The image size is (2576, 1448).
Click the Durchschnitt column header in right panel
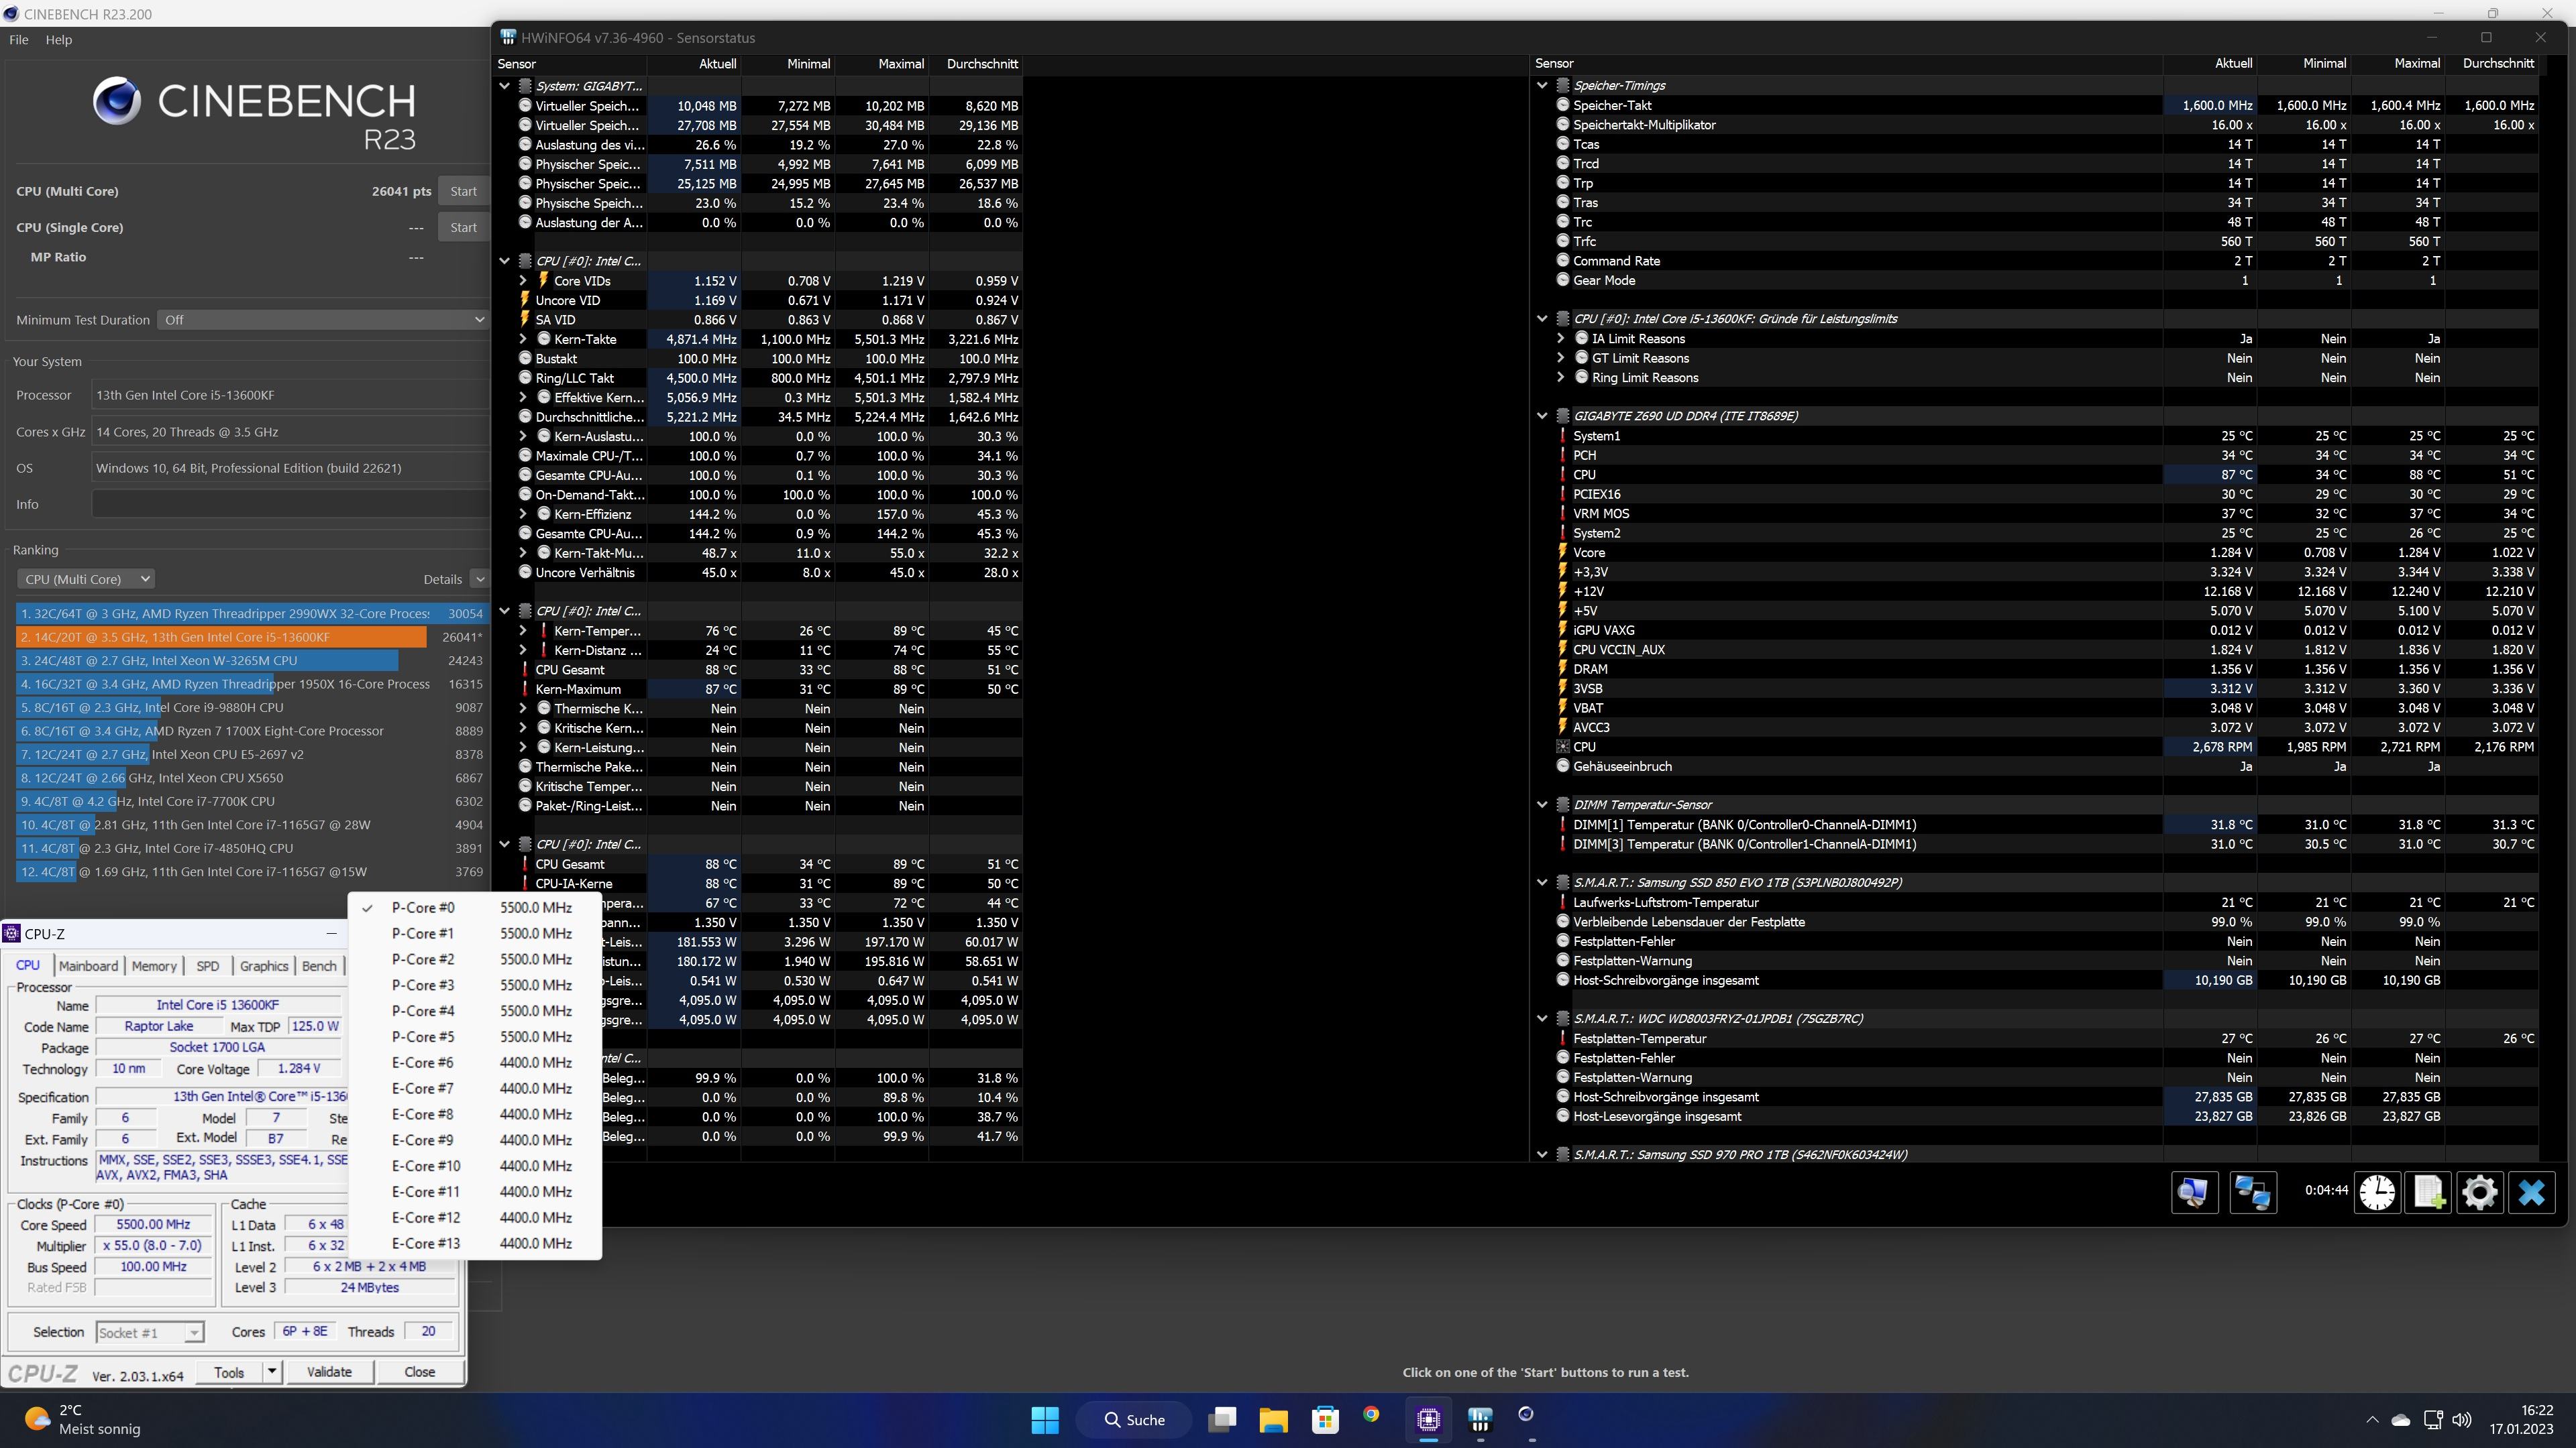pos(2497,63)
